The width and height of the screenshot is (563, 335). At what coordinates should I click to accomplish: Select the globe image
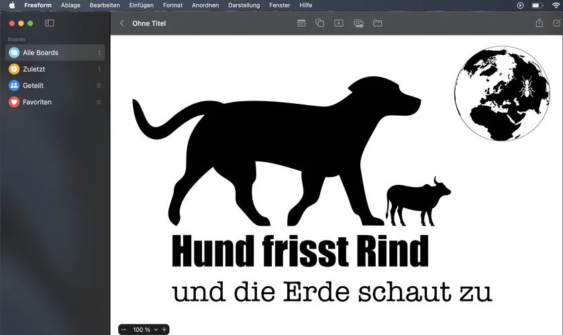pyautogui.click(x=502, y=93)
